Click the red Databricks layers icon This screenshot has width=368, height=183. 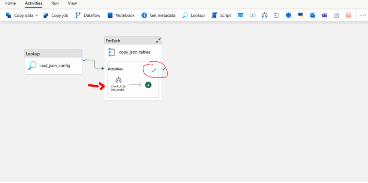[x=348, y=15]
